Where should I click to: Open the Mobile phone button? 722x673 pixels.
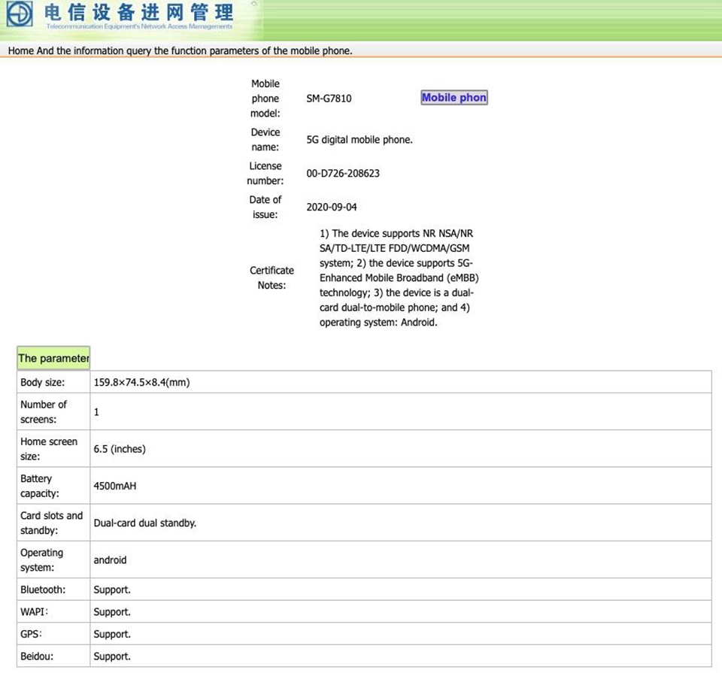click(454, 98)
